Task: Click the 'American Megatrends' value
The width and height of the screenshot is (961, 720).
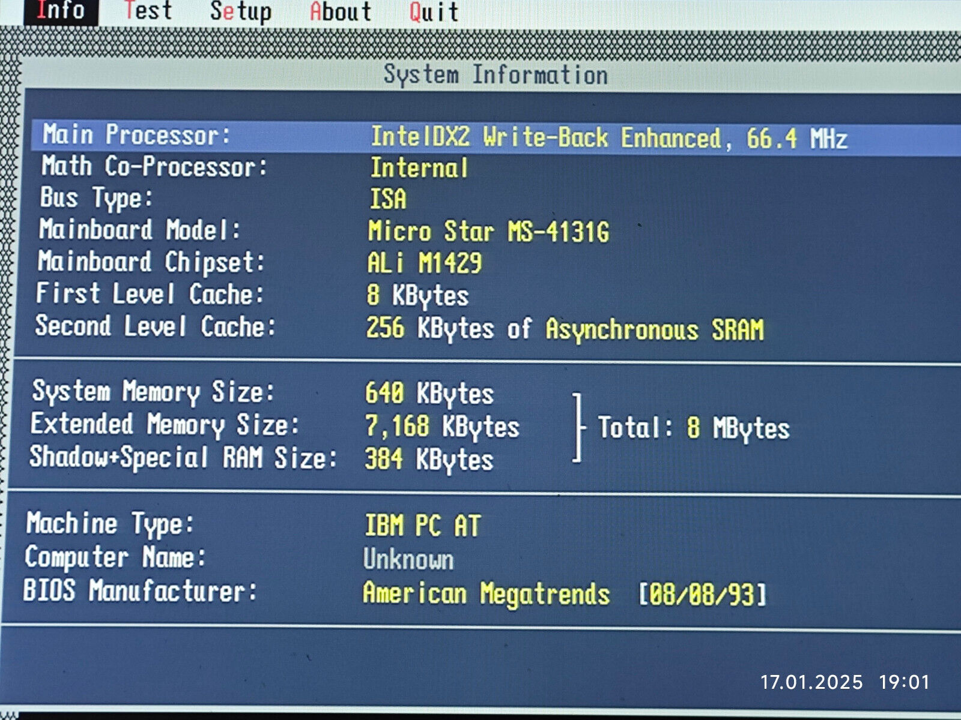Action: coord(487,593)
